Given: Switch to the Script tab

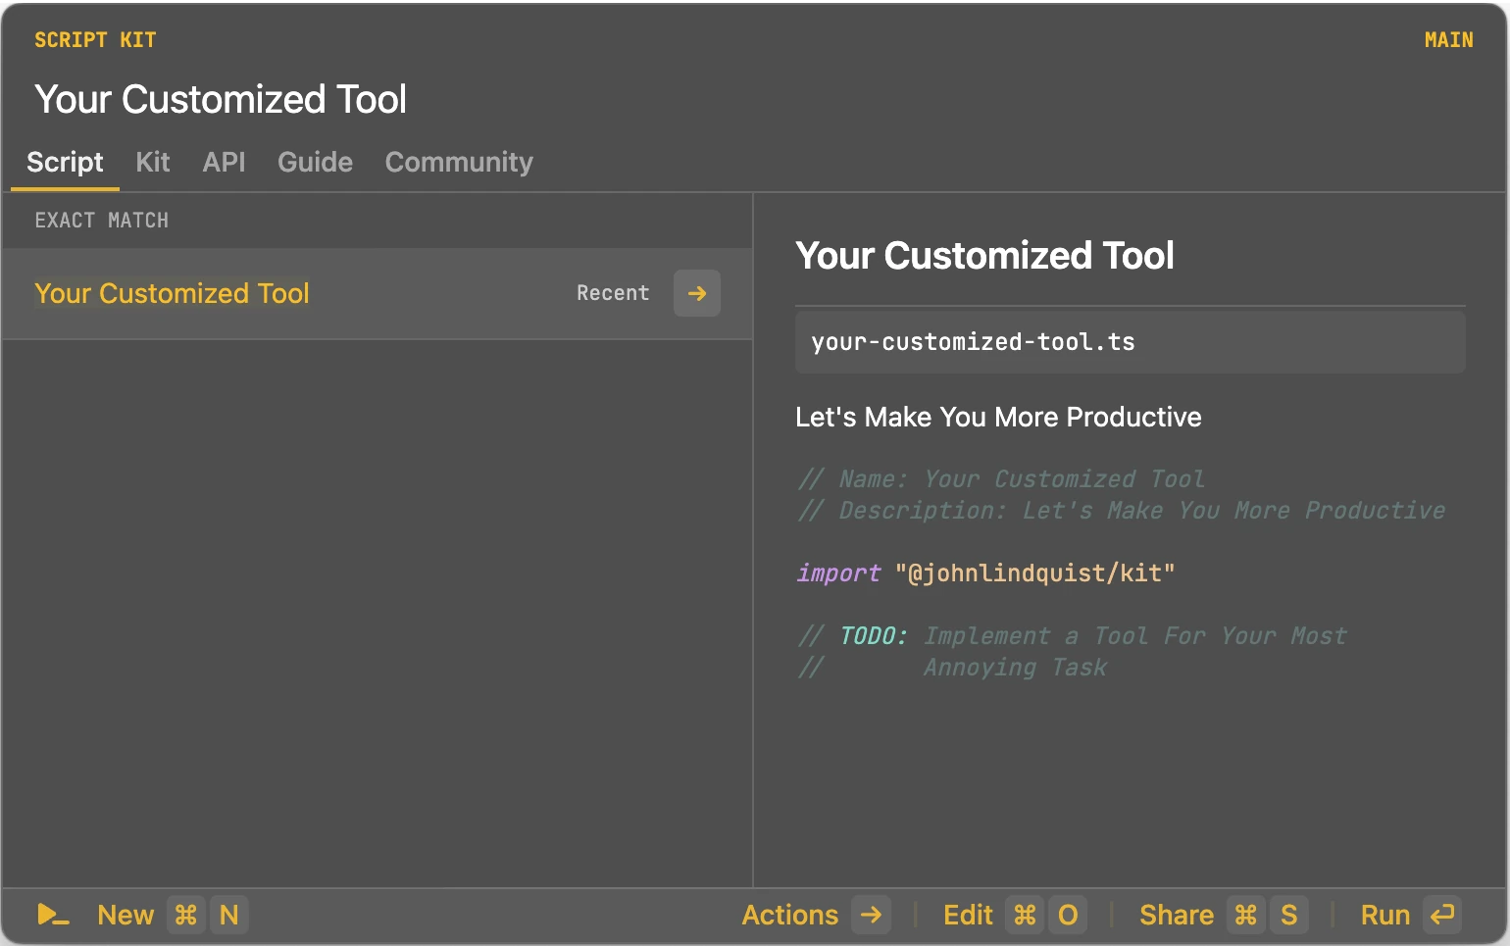Looking at the screenshot, I should (65, 162).
